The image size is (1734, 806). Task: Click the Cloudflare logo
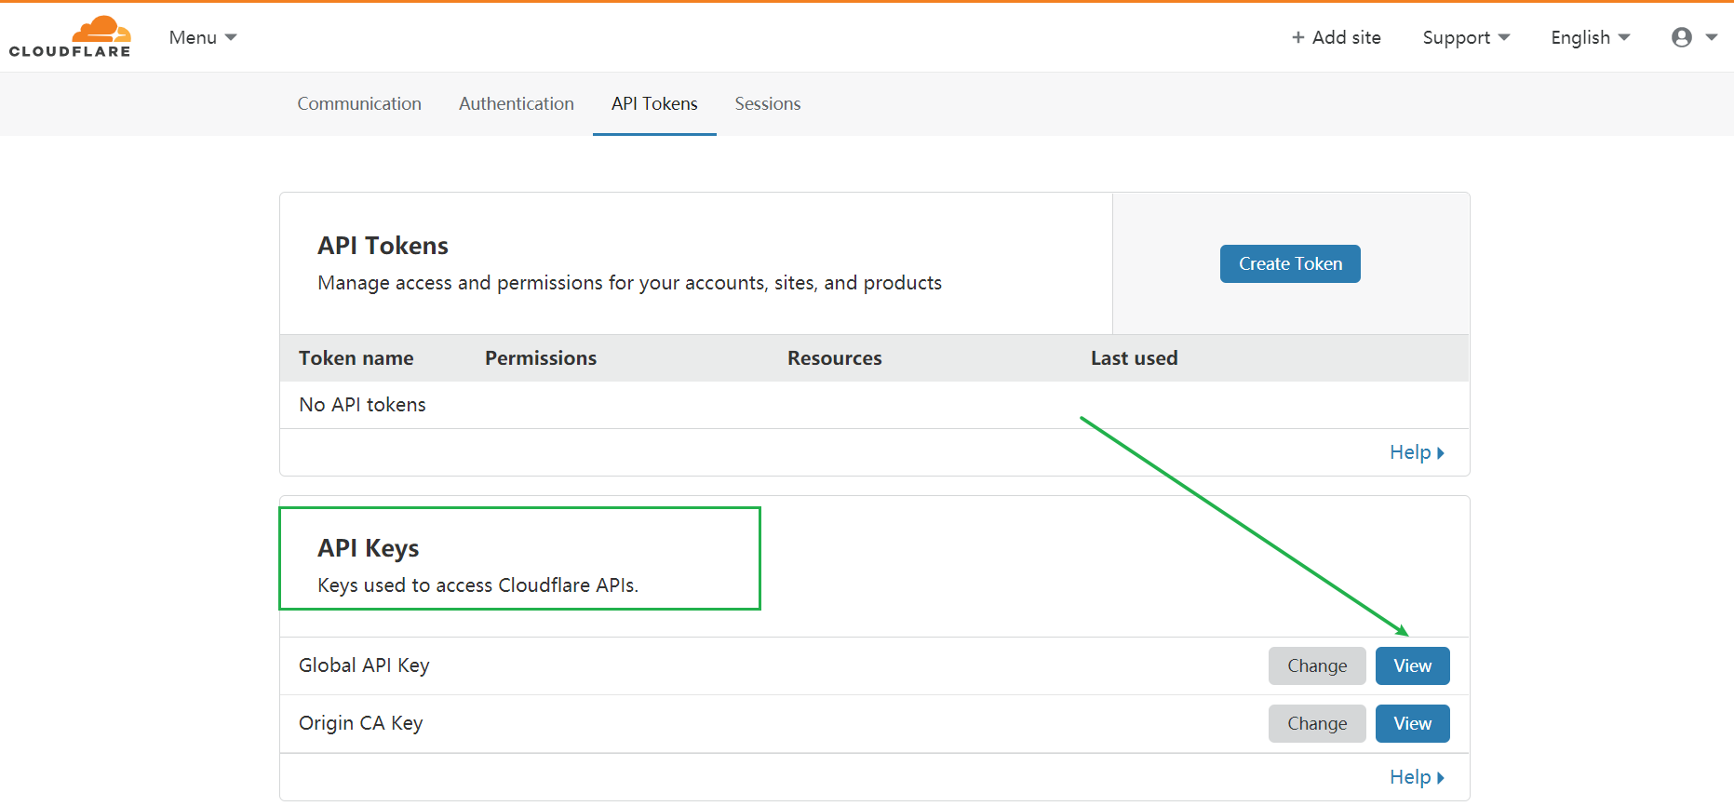pyautogui.click(x=70, y=37)
